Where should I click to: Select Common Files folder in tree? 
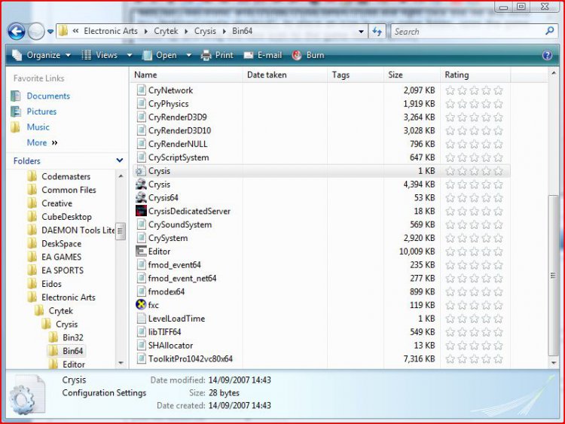[x=69, y=190]
